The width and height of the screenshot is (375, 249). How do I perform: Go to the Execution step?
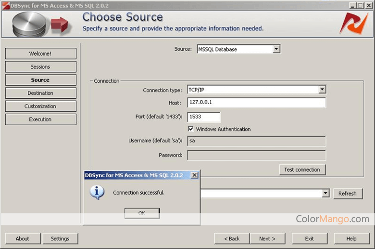point(41,119)
